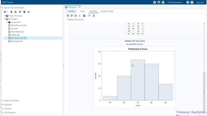The image size is (207, 116).
Task: Click the Refresh icon in files toolbar
Action: click(29, 12)
